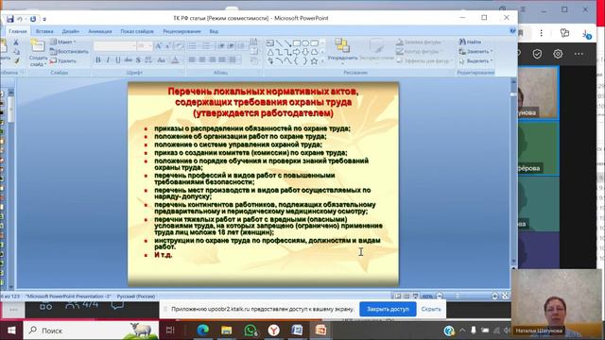Click the zoom out minus in status bar

pos(440,296)
